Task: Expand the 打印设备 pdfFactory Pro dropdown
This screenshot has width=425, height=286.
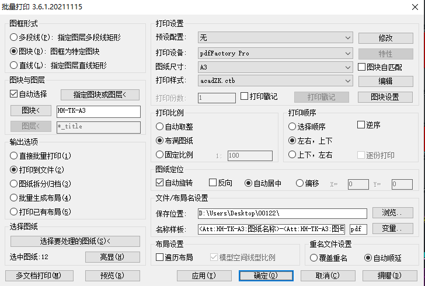Action: coord(275,53)
